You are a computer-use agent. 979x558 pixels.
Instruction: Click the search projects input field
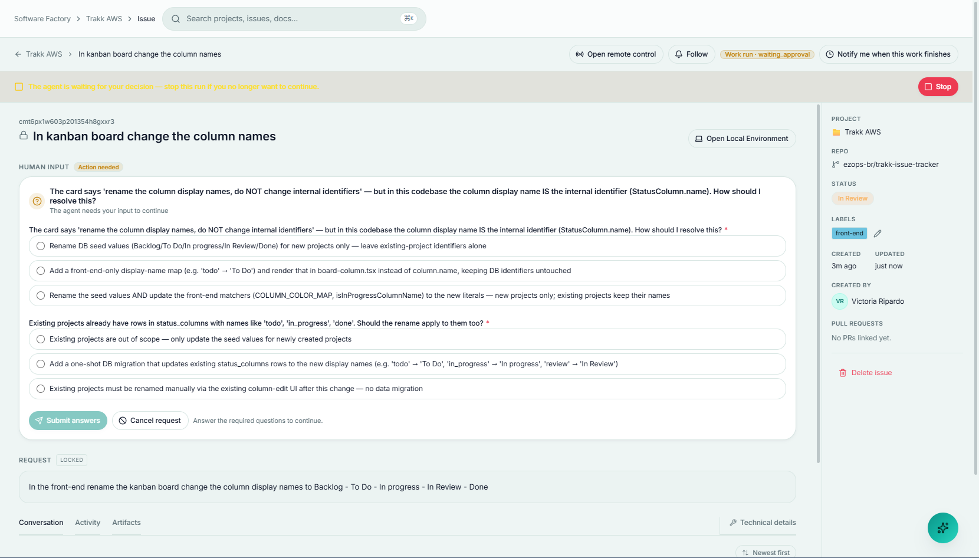(x=294, y=19)
